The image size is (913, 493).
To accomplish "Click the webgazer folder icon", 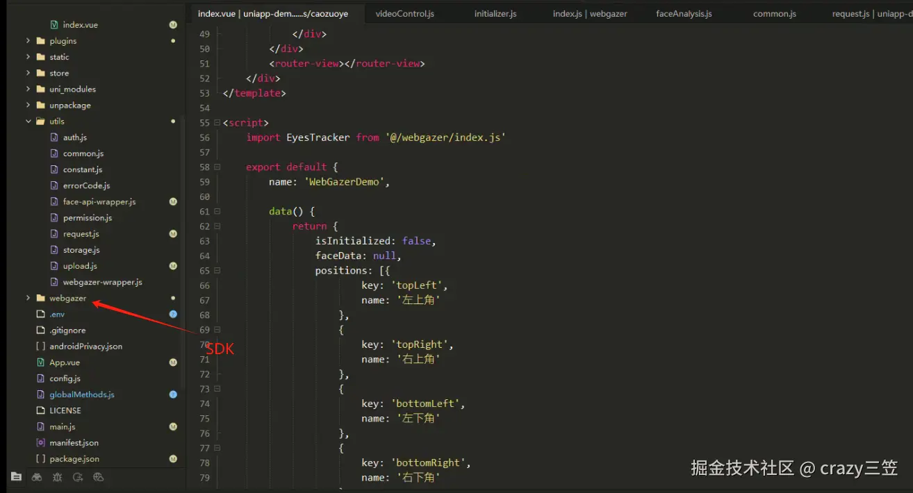I will 41,299.
